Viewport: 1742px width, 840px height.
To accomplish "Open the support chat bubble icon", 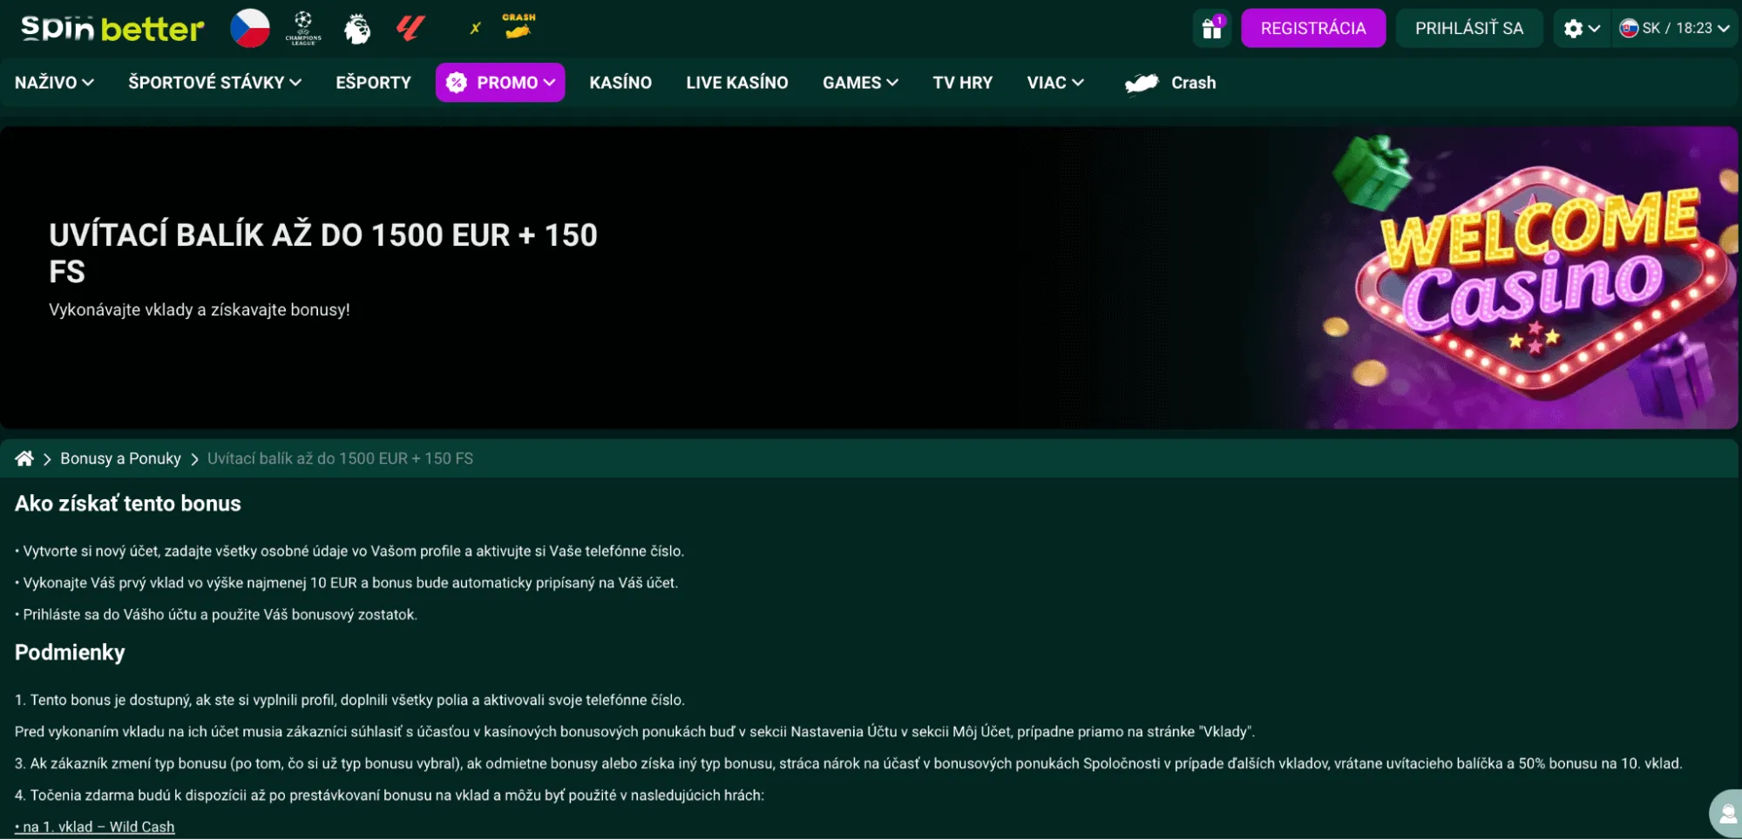I will pos(1726,814).
